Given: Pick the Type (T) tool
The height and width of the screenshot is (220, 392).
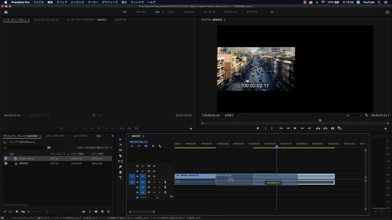Looking at the screenshot, I should tap(120, 178).
